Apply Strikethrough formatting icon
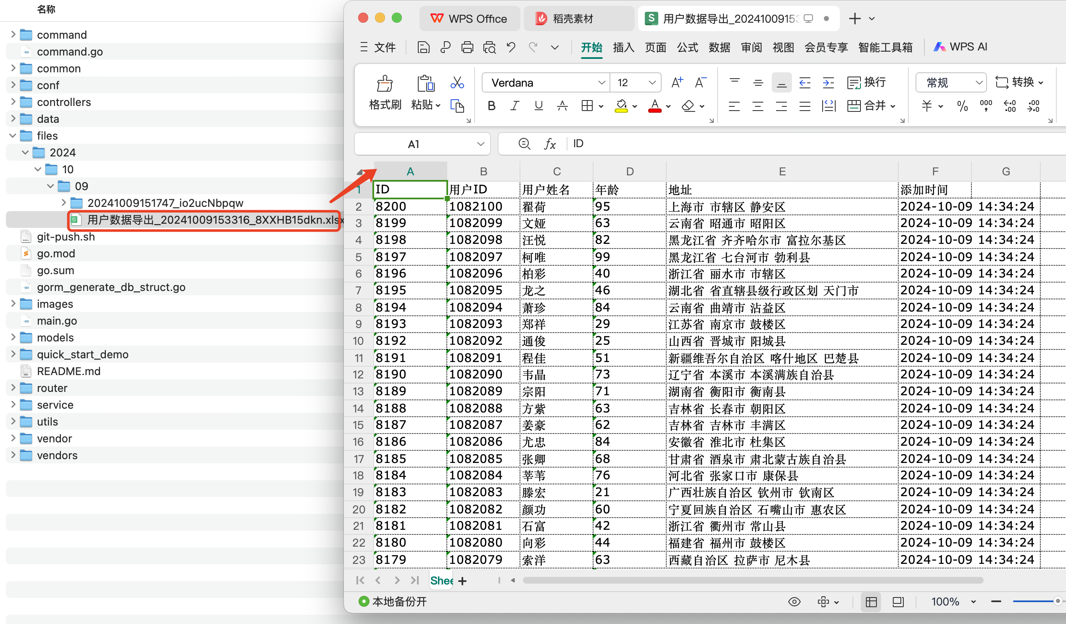 coord(562,106)
